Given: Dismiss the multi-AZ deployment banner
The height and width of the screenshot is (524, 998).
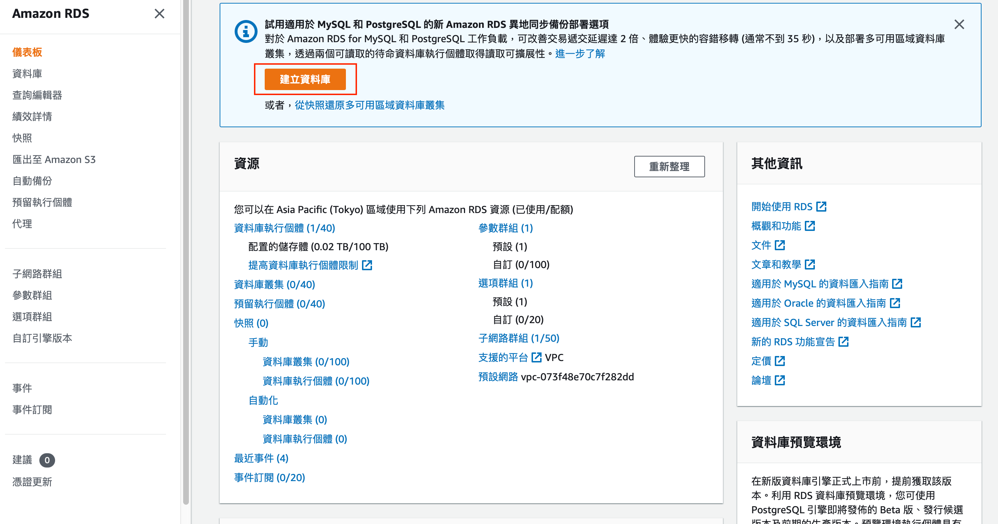Looking at the screenshot, I should point(959,25).
